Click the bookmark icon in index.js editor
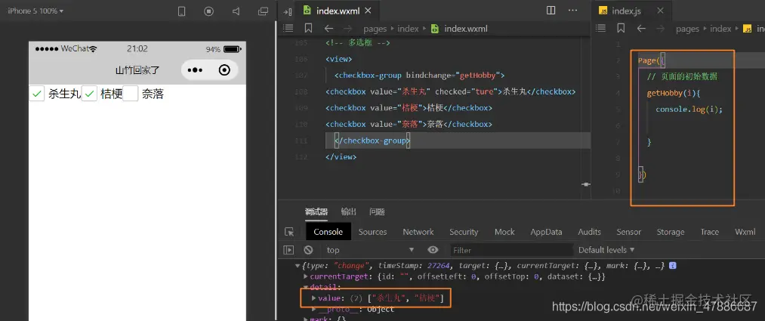The width and height of the screenshot is (765, 321). (x=621, y=29)
